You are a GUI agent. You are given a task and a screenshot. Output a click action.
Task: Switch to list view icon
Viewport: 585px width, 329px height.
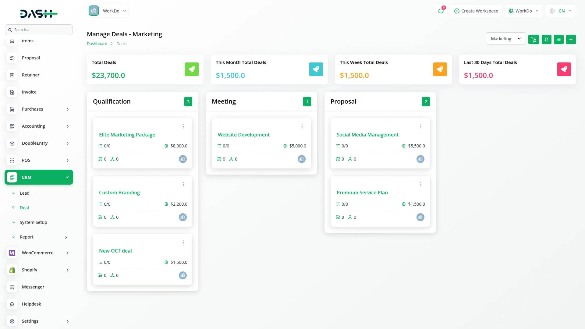click(558, 39)
